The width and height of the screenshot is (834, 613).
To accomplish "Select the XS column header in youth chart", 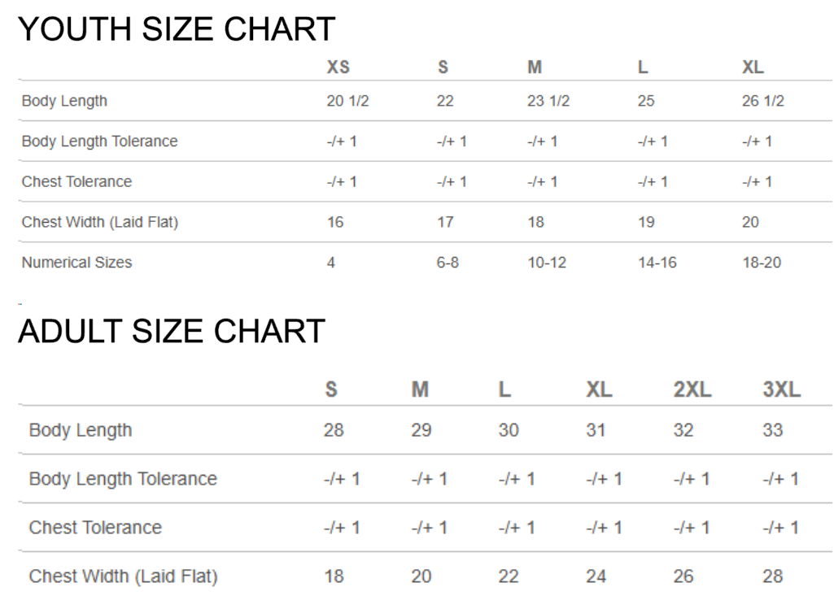I will tap(338, 67).
